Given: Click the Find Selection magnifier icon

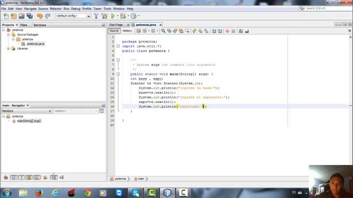Looking at the screenshot, I should coord(163,31).
